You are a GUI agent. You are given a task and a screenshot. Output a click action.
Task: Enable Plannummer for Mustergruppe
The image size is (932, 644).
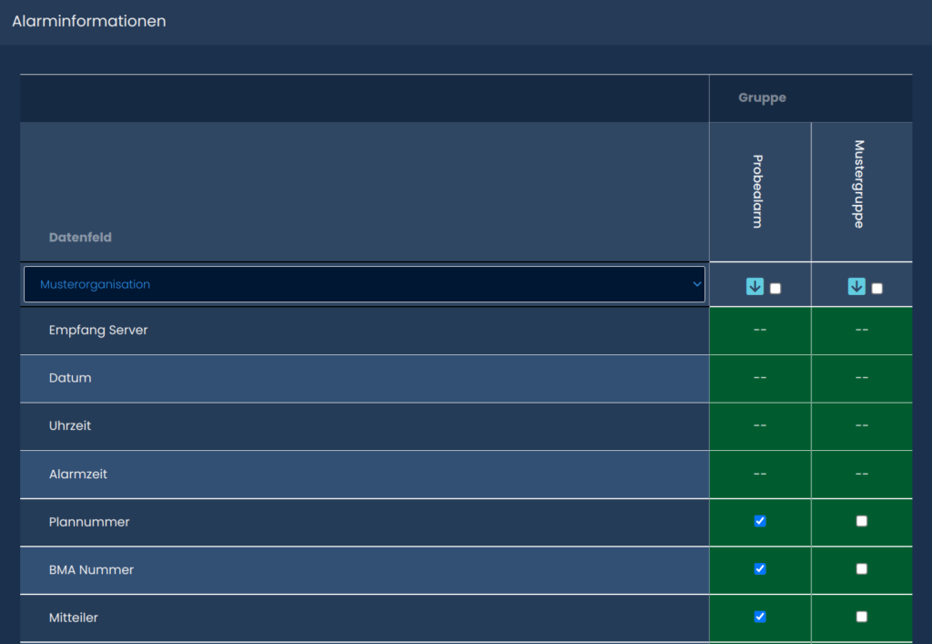[x=862, y=521]
